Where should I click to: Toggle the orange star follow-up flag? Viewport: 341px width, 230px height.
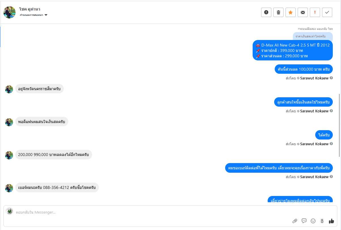[x=291, y=12]
